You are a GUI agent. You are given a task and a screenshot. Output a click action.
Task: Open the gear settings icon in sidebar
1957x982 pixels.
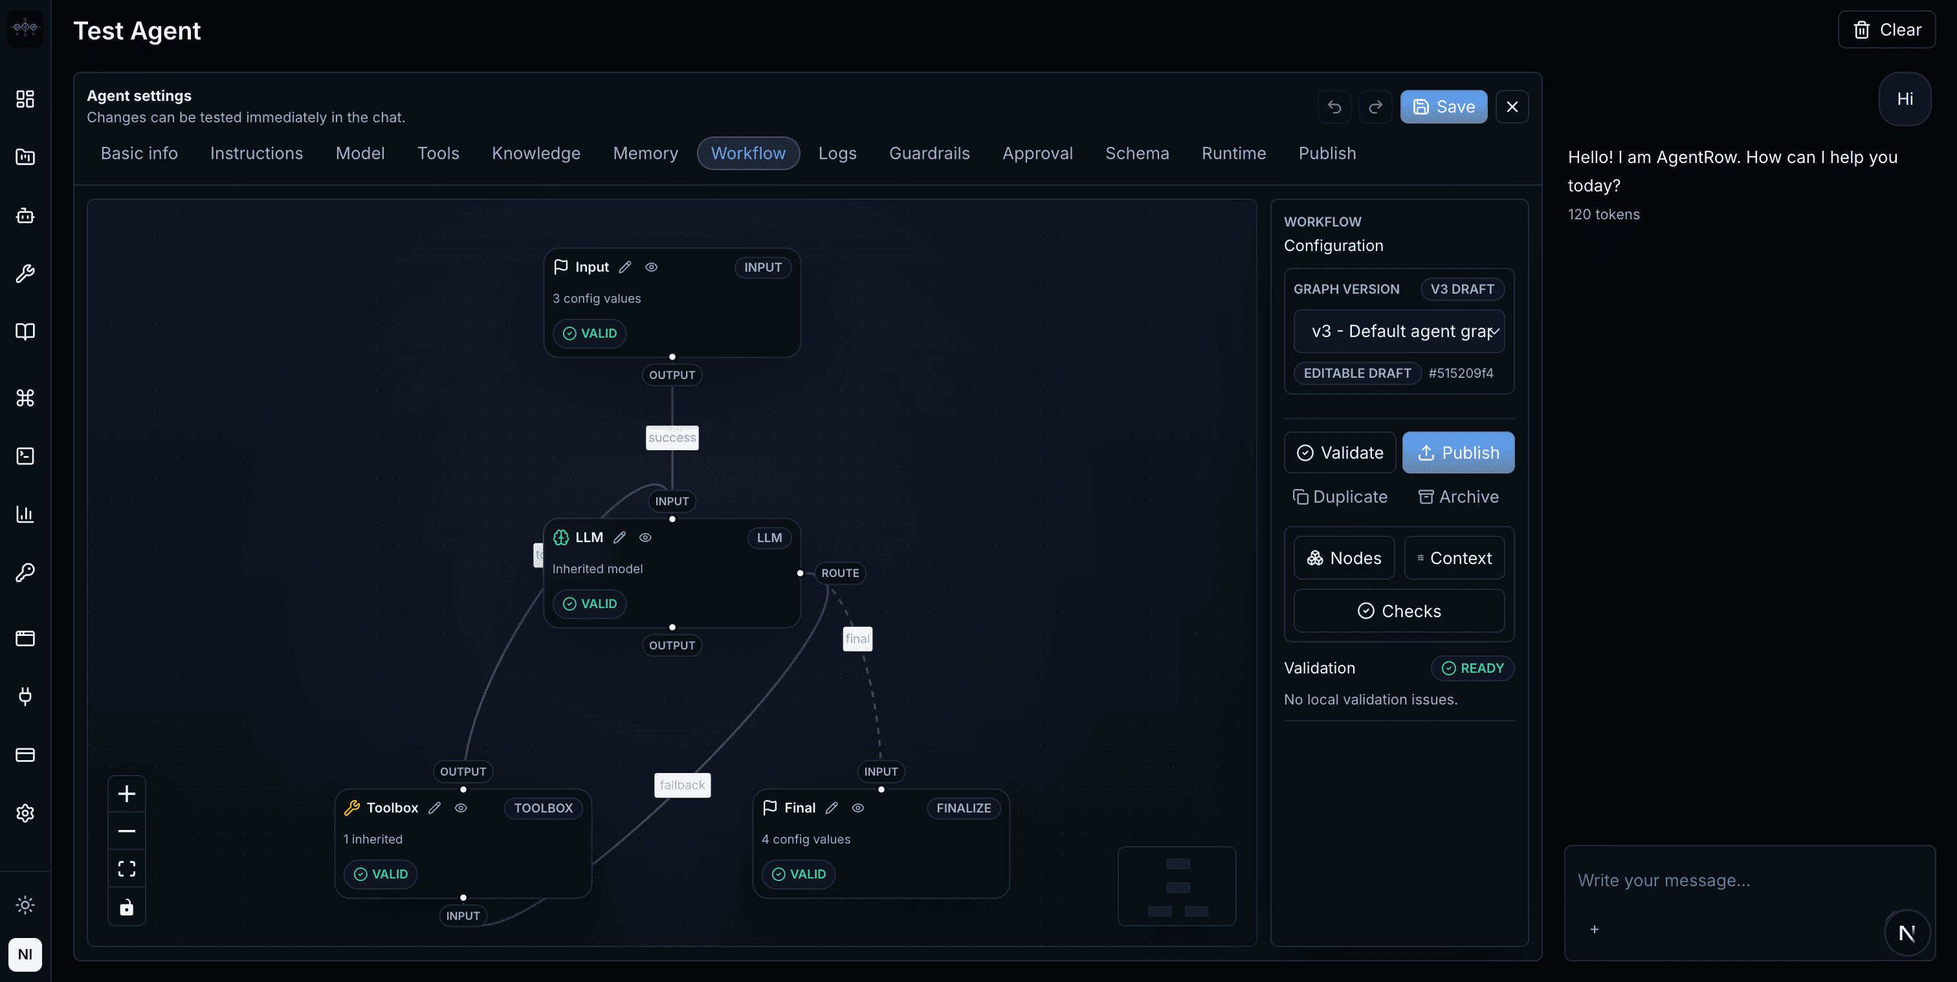25,813
